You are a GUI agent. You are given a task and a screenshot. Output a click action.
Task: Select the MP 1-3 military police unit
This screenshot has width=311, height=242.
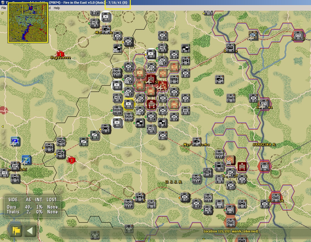pos(15,166)
